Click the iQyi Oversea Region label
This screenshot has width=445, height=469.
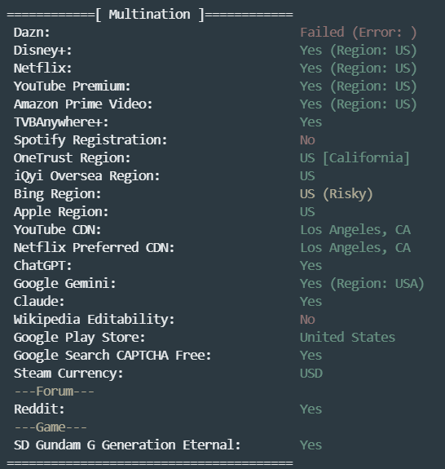[86, 176]
